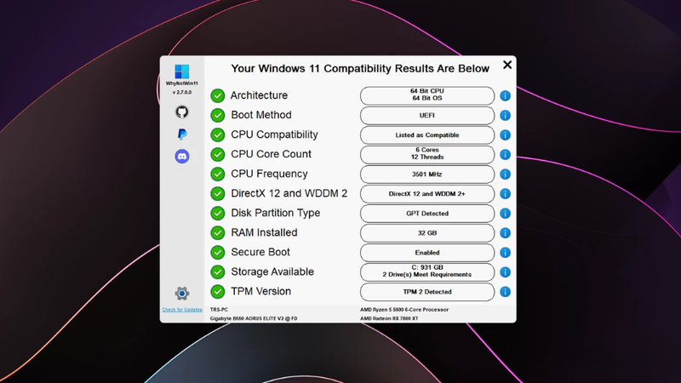Click the 'CPU Frequency' label

click(x=269, y=174)
